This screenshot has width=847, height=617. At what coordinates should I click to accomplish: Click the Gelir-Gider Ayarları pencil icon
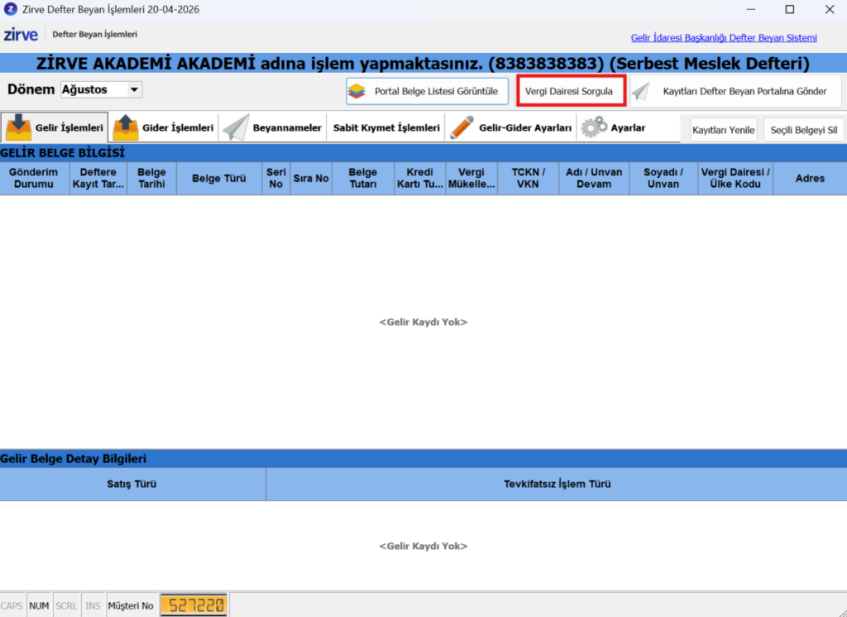[462, 127]
